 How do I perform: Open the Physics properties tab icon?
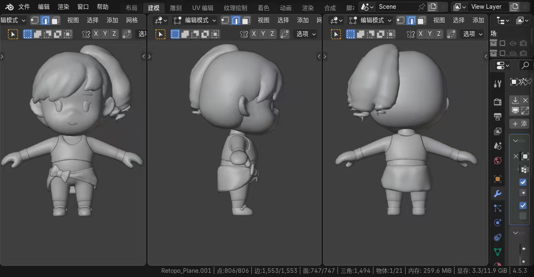[497, 223]
